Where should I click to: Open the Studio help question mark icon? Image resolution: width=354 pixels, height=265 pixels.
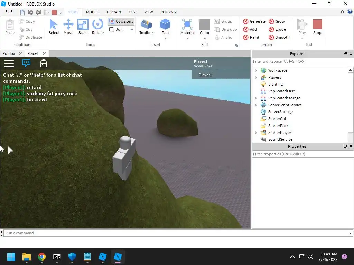[350, 12]
